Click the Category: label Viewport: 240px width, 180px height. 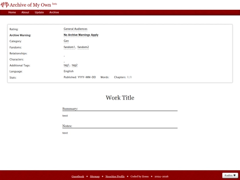point(16,41)
